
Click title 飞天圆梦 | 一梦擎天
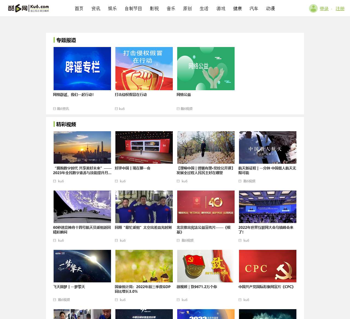(69, 287)
